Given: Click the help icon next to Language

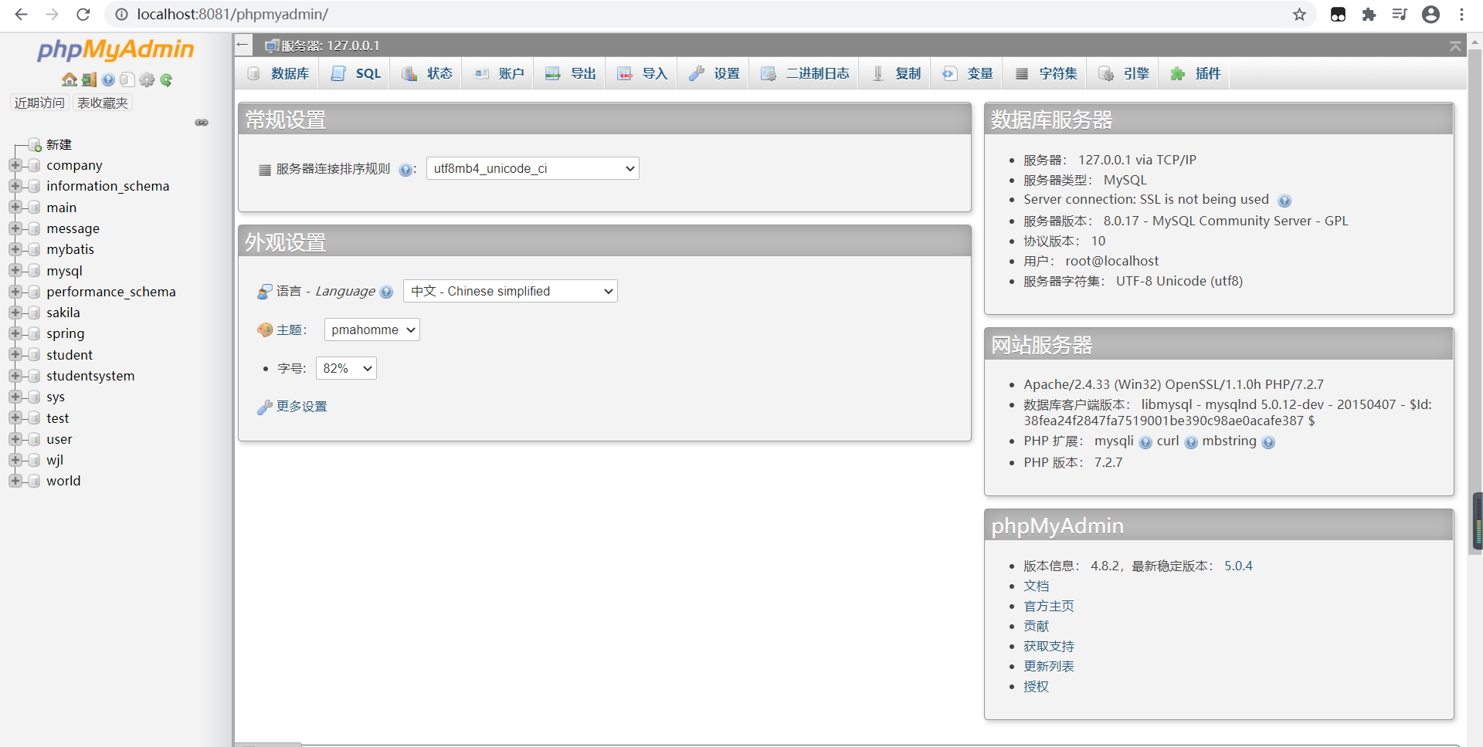Looking at the screenshot, I should 386,292.
